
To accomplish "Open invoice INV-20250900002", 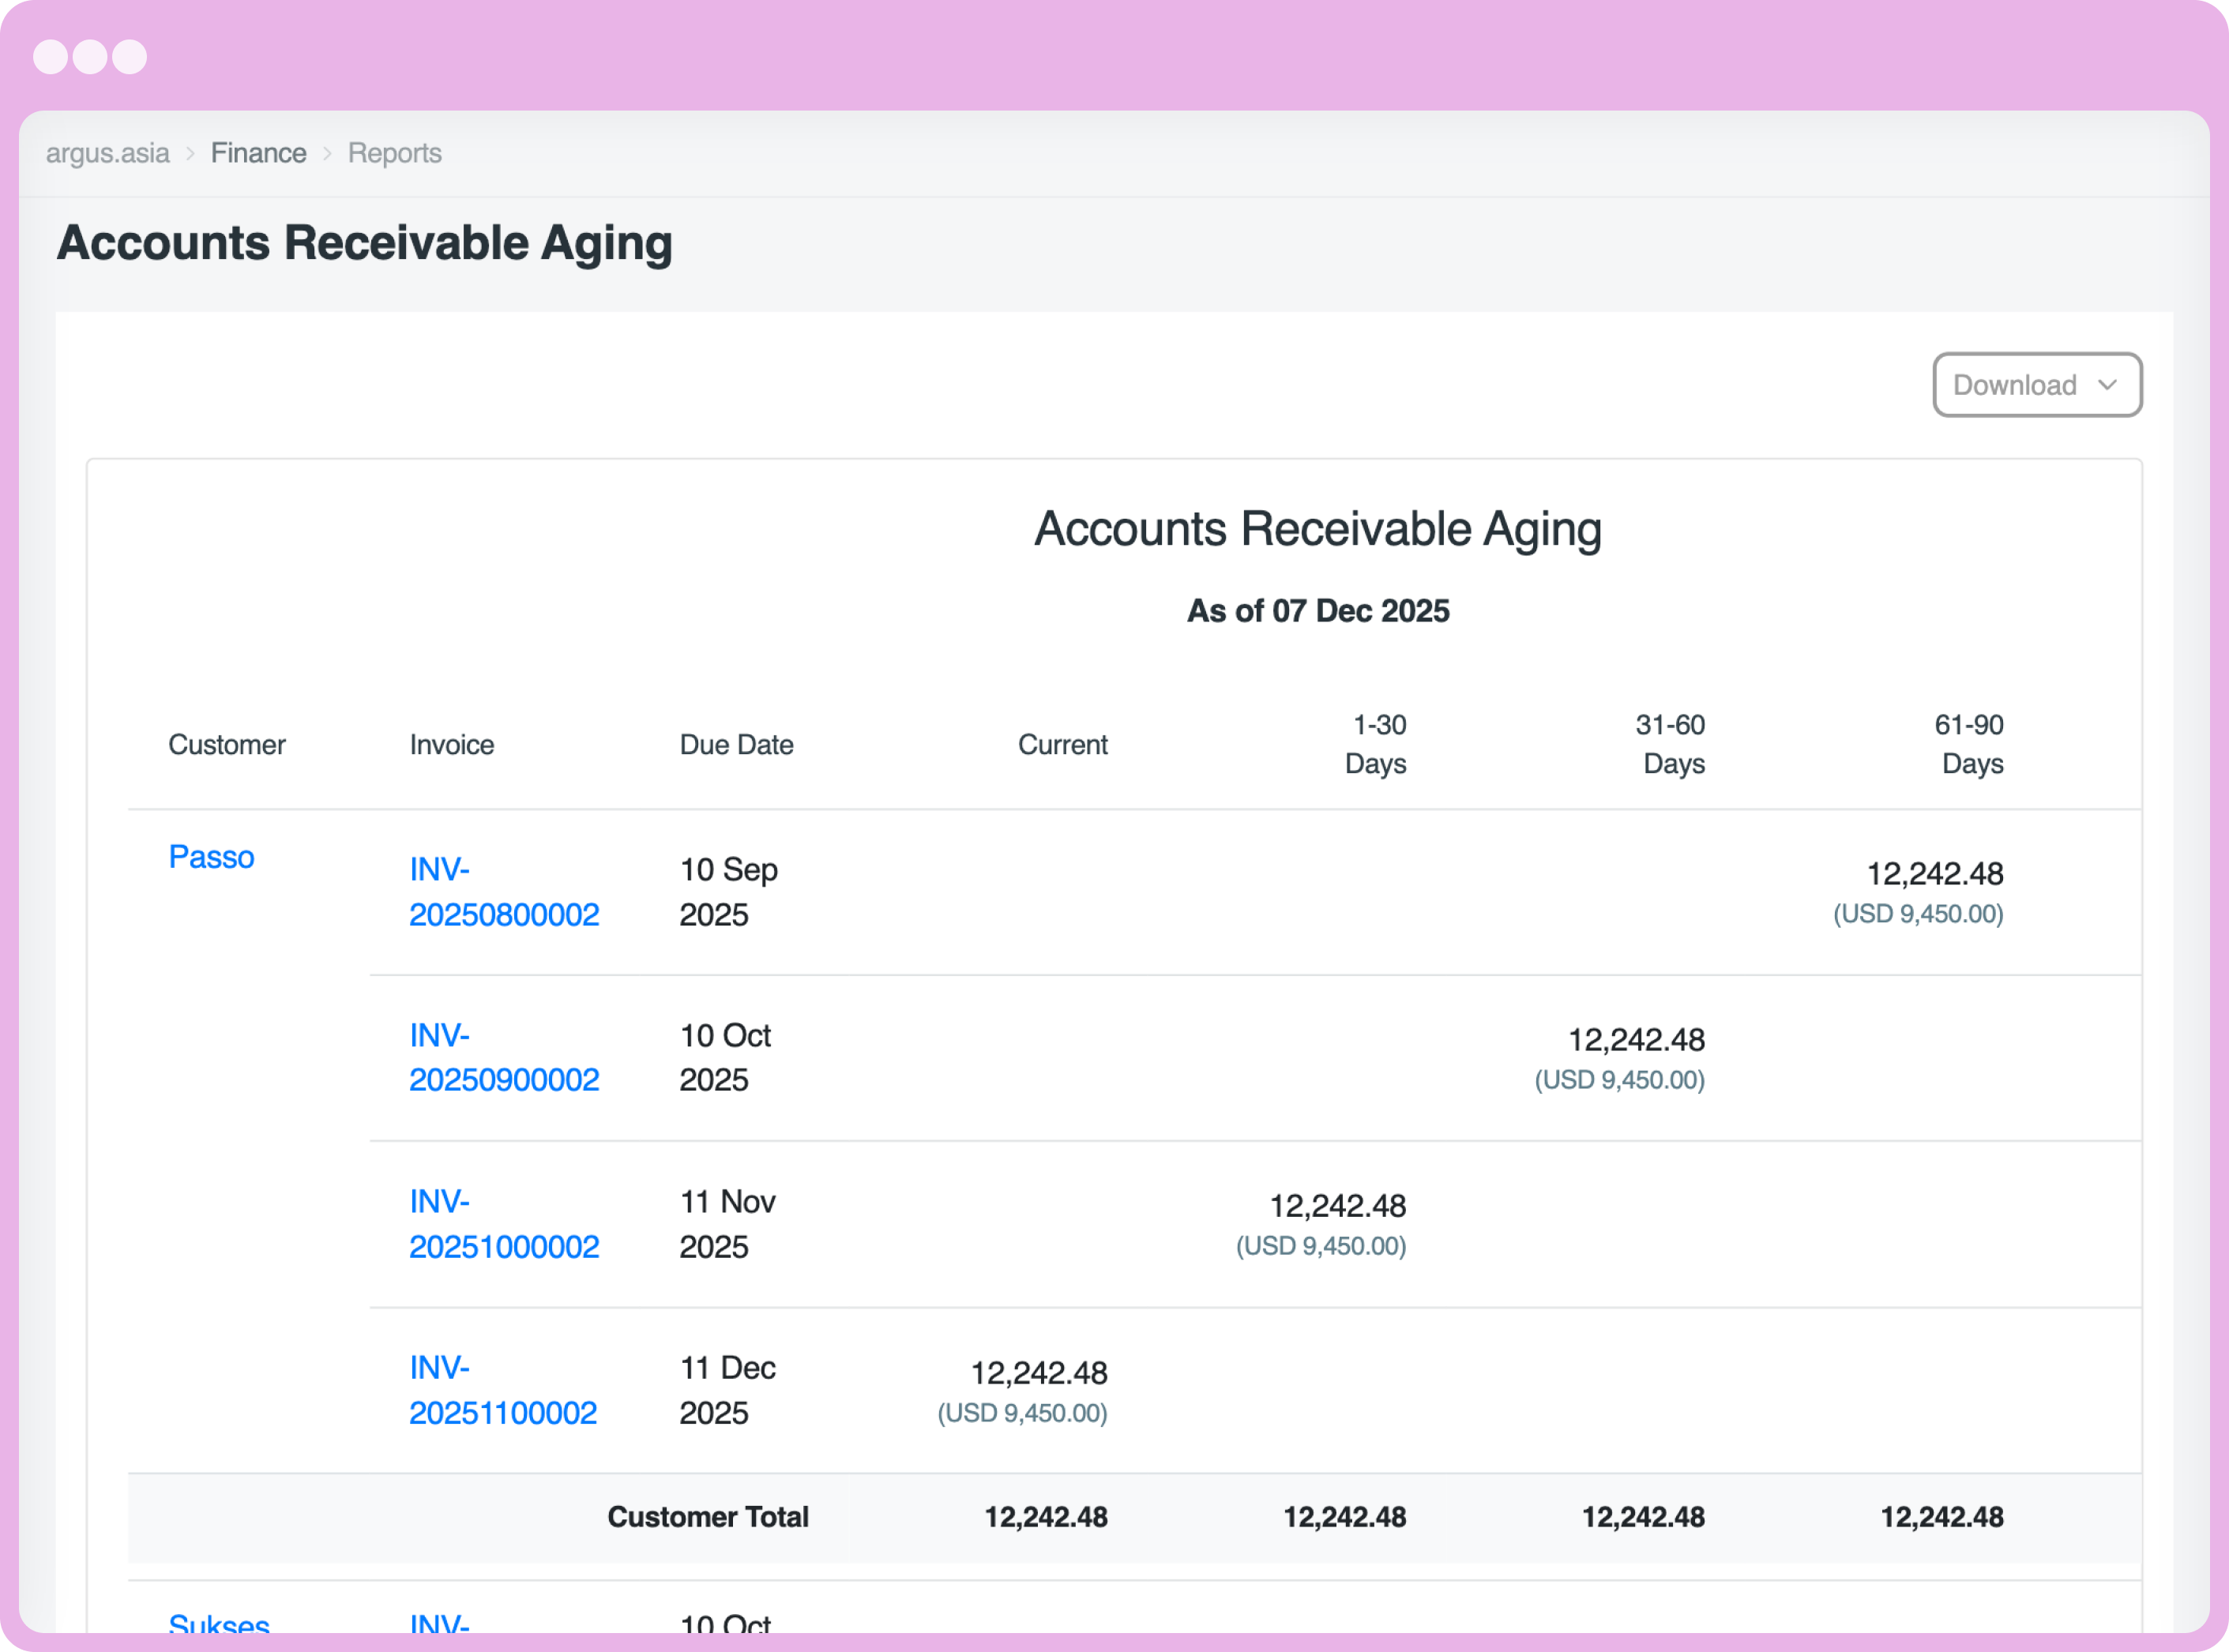I will pyautogui.click(x=504, y=1057).
